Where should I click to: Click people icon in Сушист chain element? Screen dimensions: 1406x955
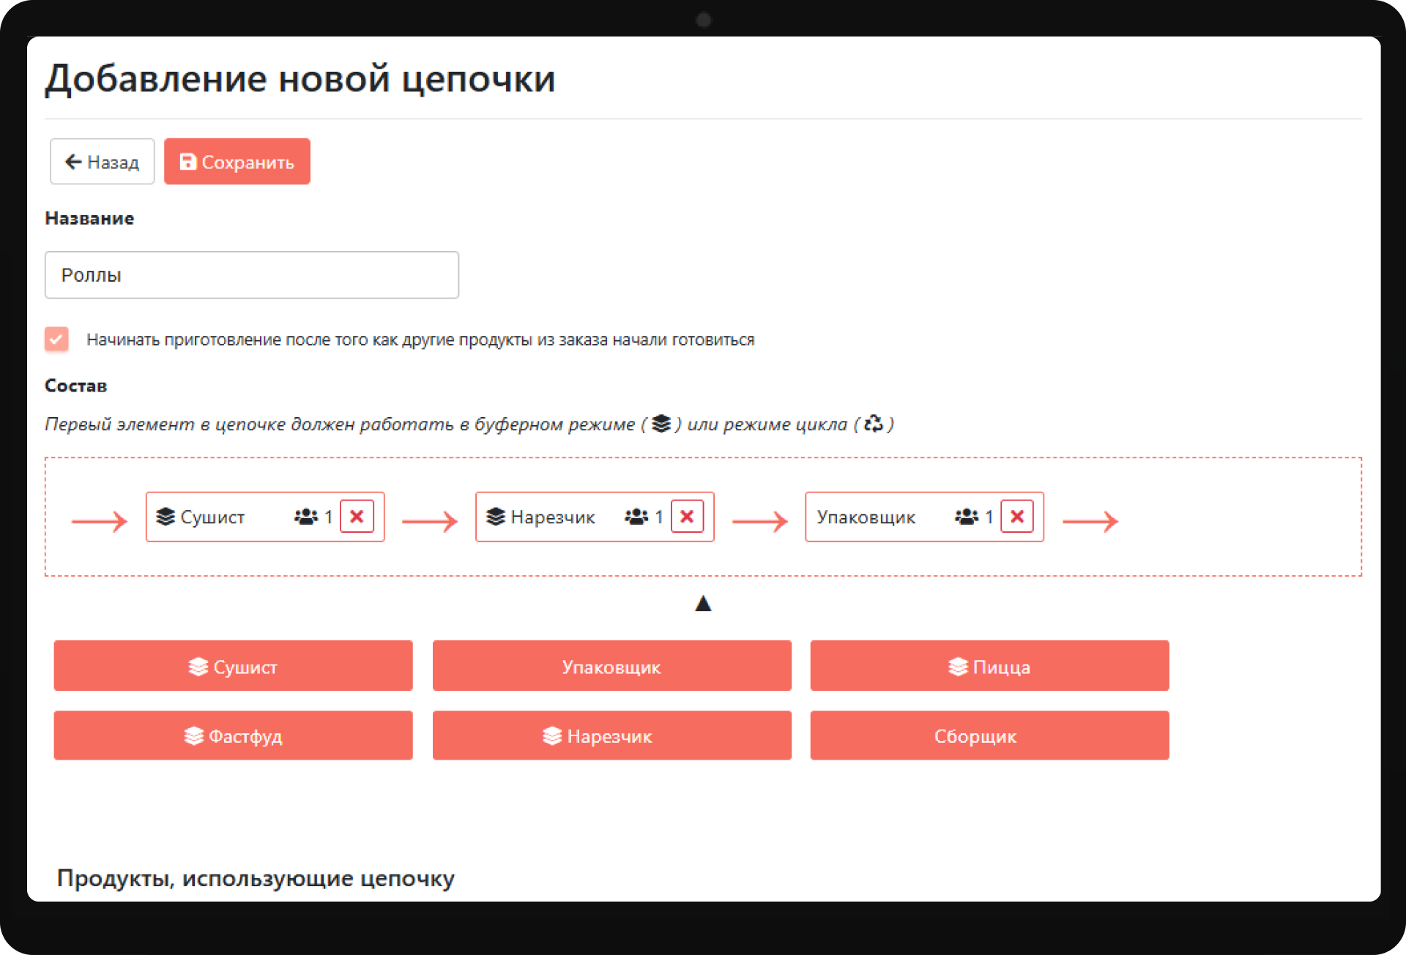point(306,517)
